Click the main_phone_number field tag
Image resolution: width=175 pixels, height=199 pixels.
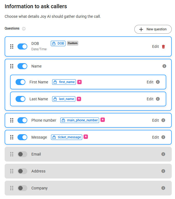pos(79,120)
